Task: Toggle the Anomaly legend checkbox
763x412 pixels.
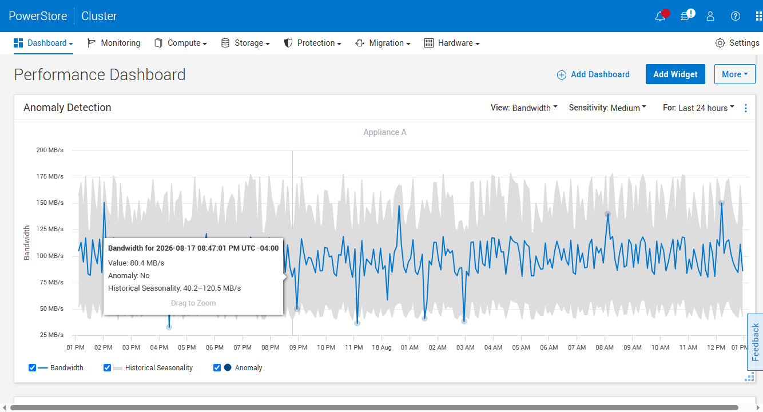Action: (217, 367)
